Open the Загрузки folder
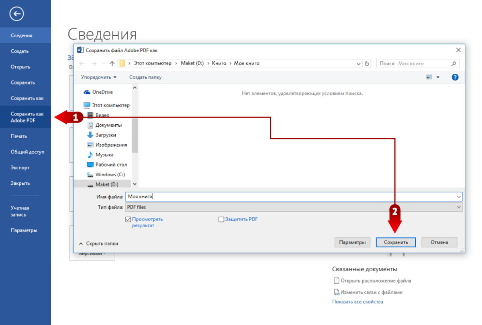Image resolution: width=482 pixels, height=325 pixels. (102, 135)
